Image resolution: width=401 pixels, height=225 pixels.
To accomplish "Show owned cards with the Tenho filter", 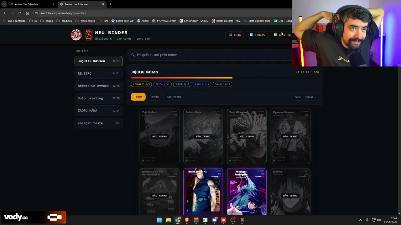I will (x=154, y=97).
